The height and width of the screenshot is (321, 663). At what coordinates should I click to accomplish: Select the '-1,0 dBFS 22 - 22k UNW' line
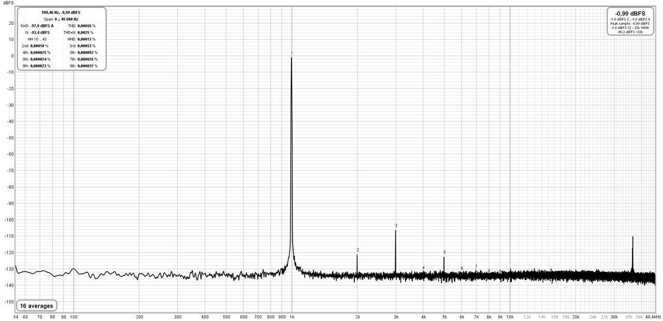pos(630,27)
